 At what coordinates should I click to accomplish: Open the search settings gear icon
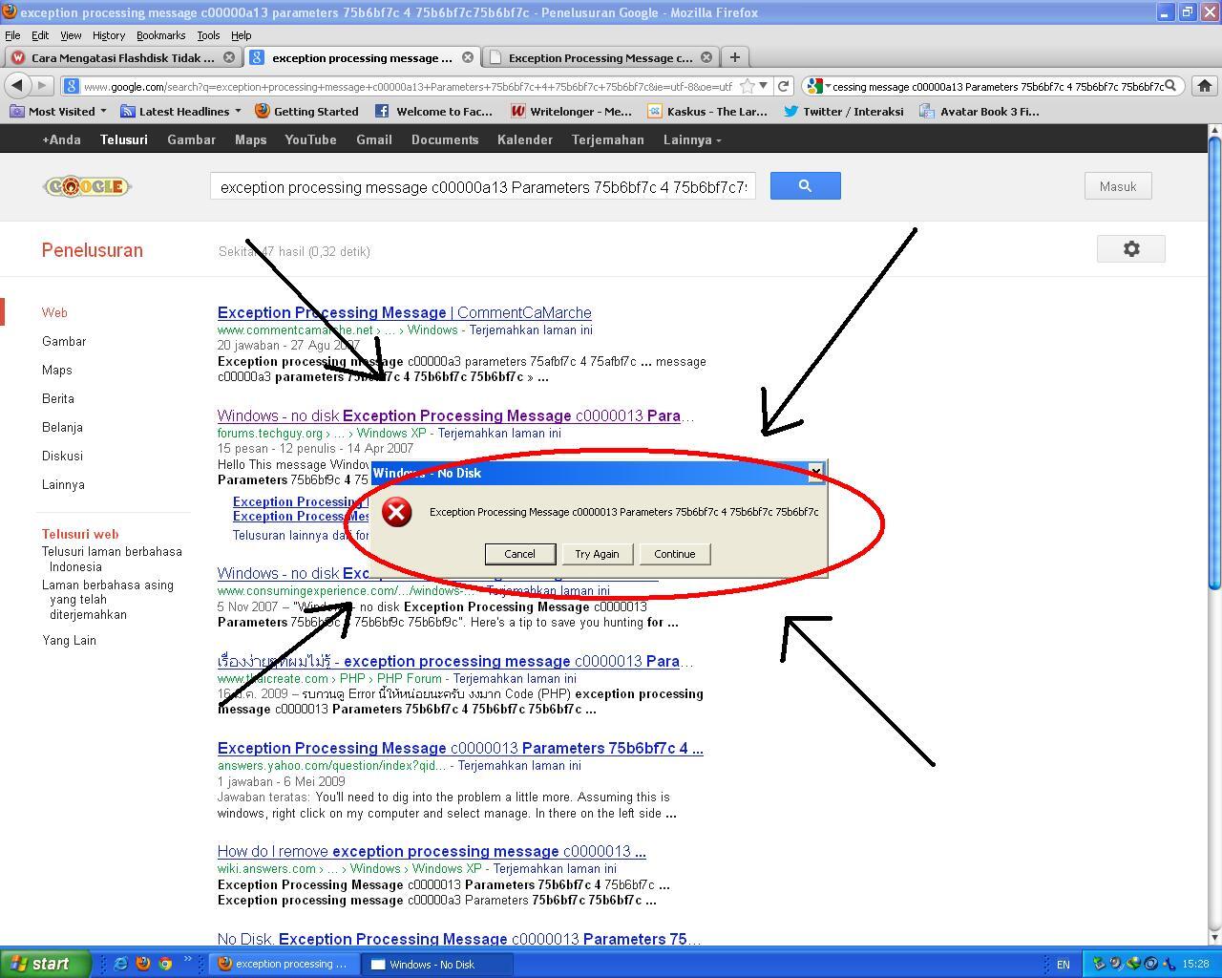tap(1131, 249)
